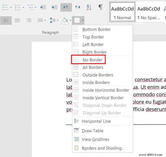Click the Horizontal Line icon

coord(76,121)
